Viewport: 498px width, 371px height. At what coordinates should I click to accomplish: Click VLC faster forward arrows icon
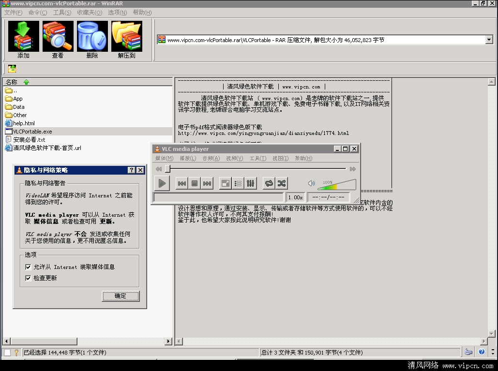[352, 169]
